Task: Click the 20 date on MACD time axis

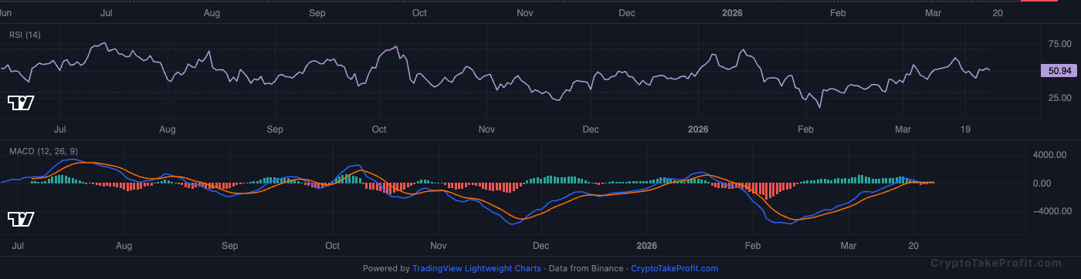Action: coord(914,246)
